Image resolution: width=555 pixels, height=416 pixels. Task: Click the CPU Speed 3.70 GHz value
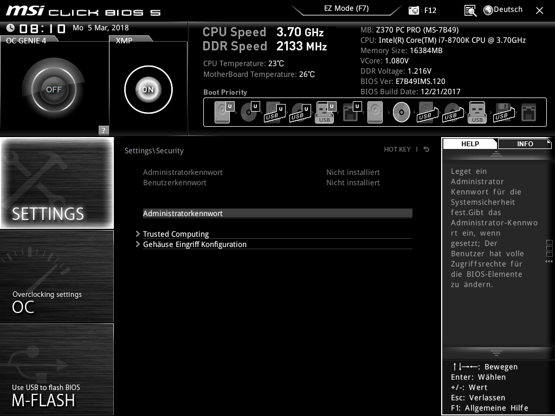[300, 32]
